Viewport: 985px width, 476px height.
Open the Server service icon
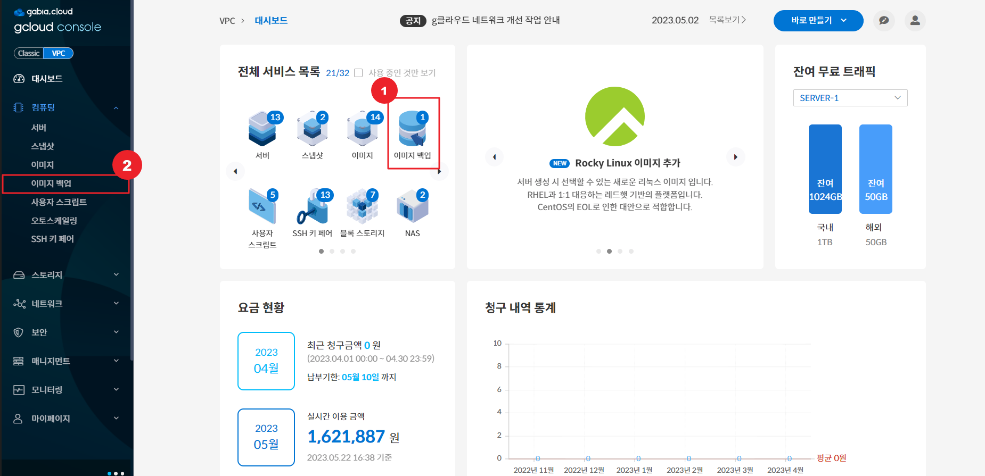tap(262, 130)
